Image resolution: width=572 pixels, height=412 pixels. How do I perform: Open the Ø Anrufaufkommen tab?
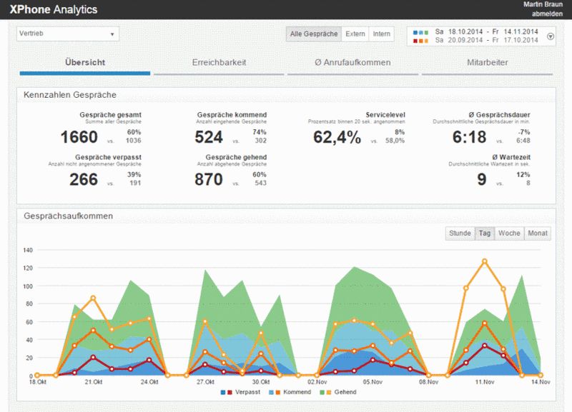[x=352, y=62]
